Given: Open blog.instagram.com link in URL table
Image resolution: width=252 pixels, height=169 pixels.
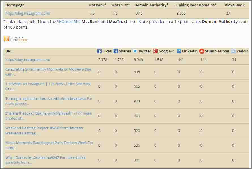Looking at the screenshot, I should [x=28, y=60].
